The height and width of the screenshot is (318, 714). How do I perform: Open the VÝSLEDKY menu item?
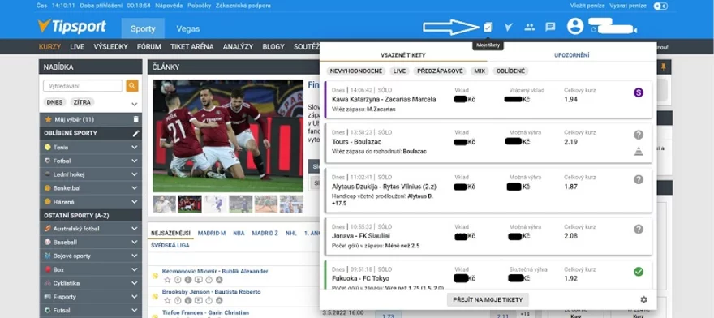tap(110, 46)
